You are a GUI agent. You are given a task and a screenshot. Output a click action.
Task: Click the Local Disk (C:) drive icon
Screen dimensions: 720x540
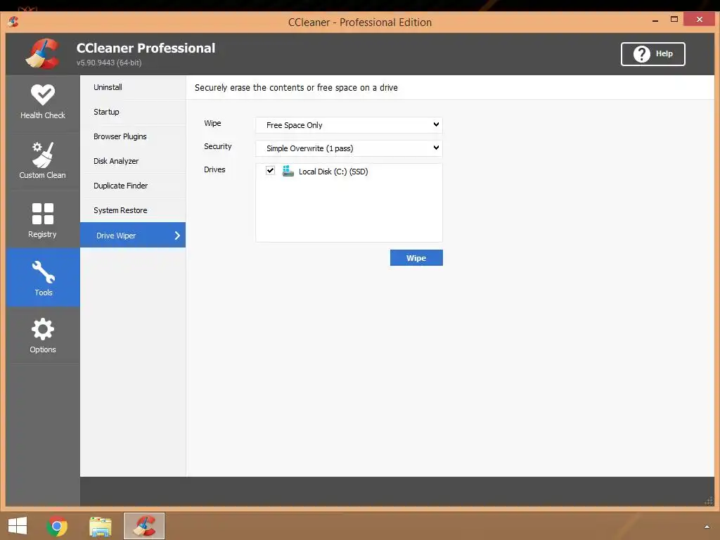[x=288, y=172]
